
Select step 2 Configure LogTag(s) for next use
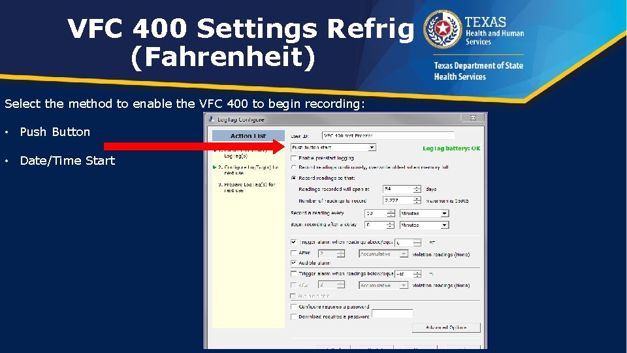click(x=248, y=170)
